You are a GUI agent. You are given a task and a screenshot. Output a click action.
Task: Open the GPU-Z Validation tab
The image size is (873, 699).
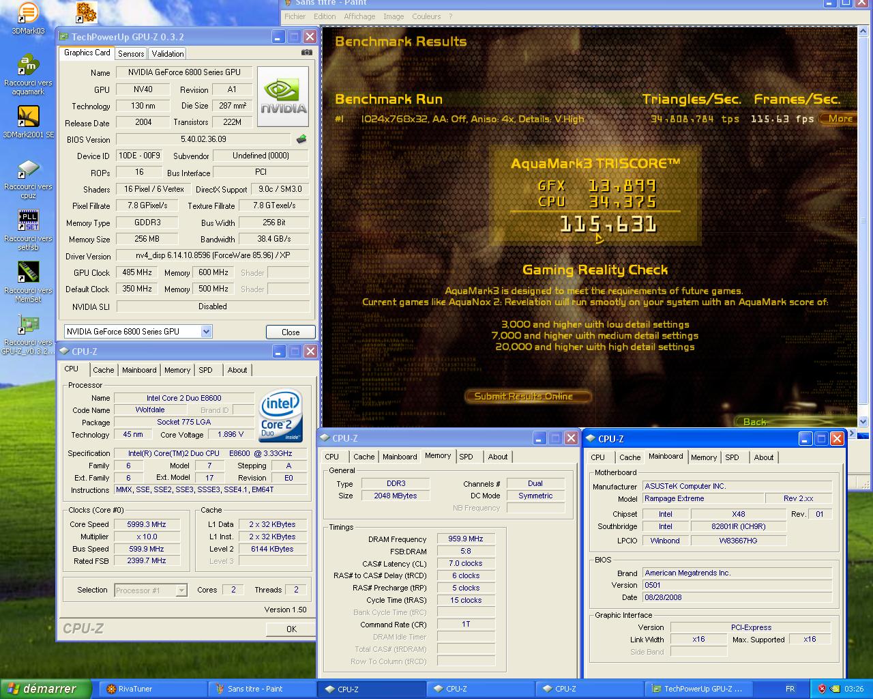168,53
